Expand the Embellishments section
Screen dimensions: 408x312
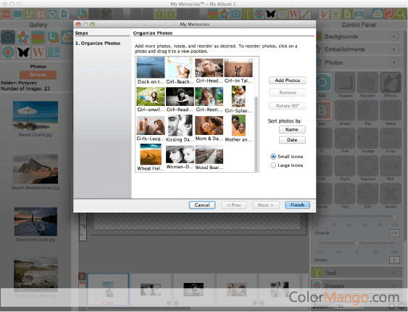[394, 49]
